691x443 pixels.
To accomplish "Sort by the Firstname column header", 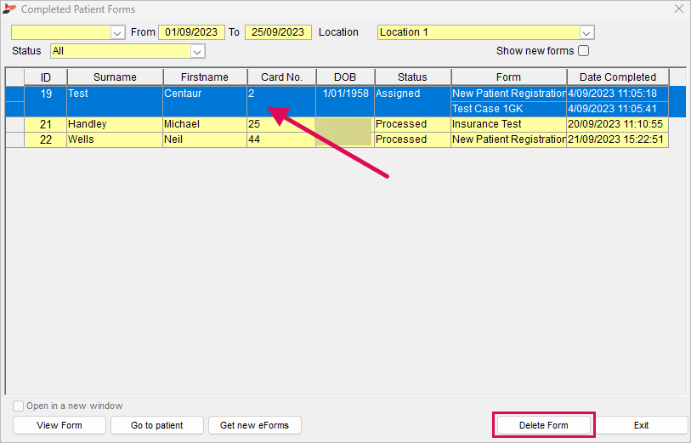I will (x=205, y=77).
